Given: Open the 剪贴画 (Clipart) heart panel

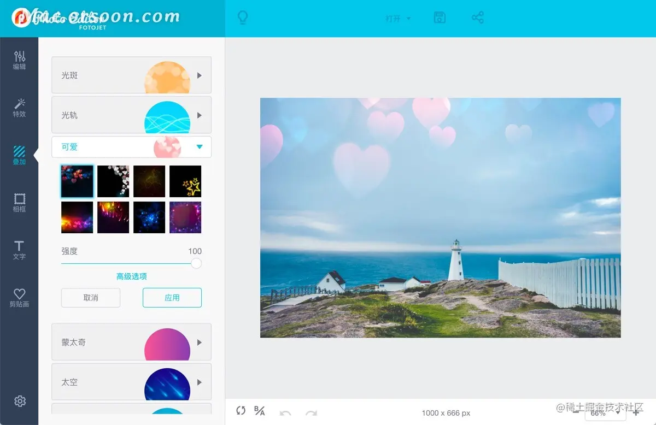Looking at the screenshot, I should 19,298.
